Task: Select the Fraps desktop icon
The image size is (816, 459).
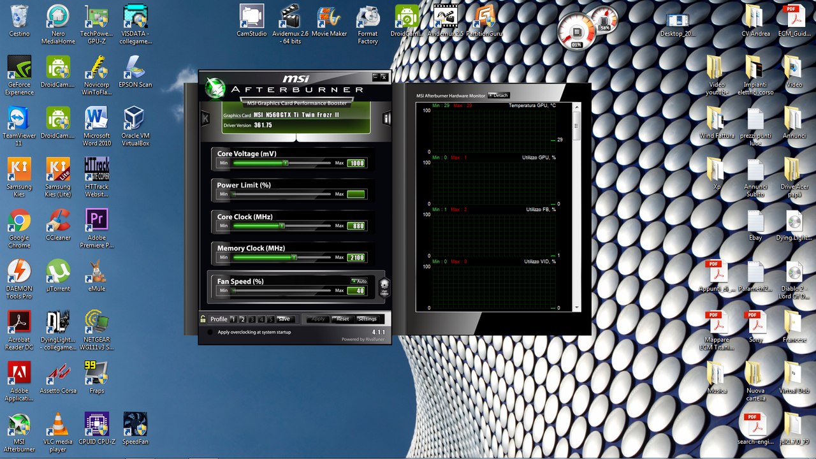Action: [96, 377]
